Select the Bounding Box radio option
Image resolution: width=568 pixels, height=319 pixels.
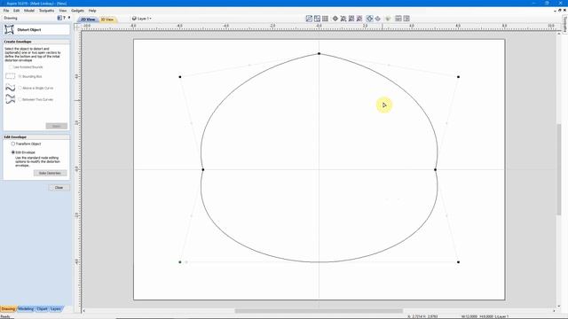20,76
